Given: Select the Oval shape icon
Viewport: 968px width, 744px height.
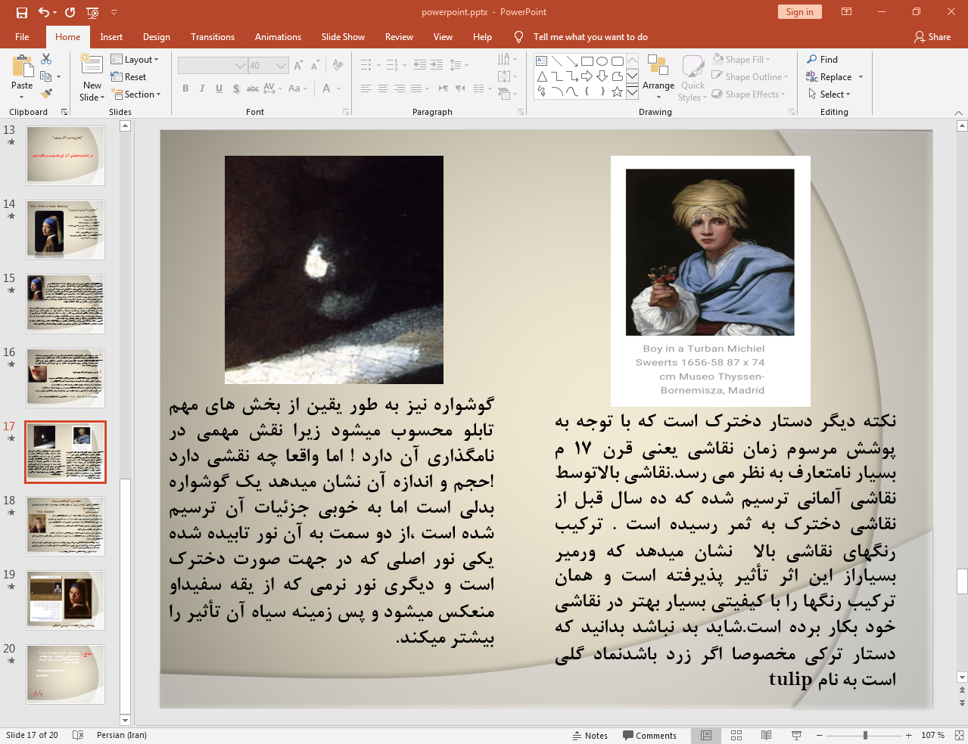Looking at the screenshot, I should click(602, 61).
